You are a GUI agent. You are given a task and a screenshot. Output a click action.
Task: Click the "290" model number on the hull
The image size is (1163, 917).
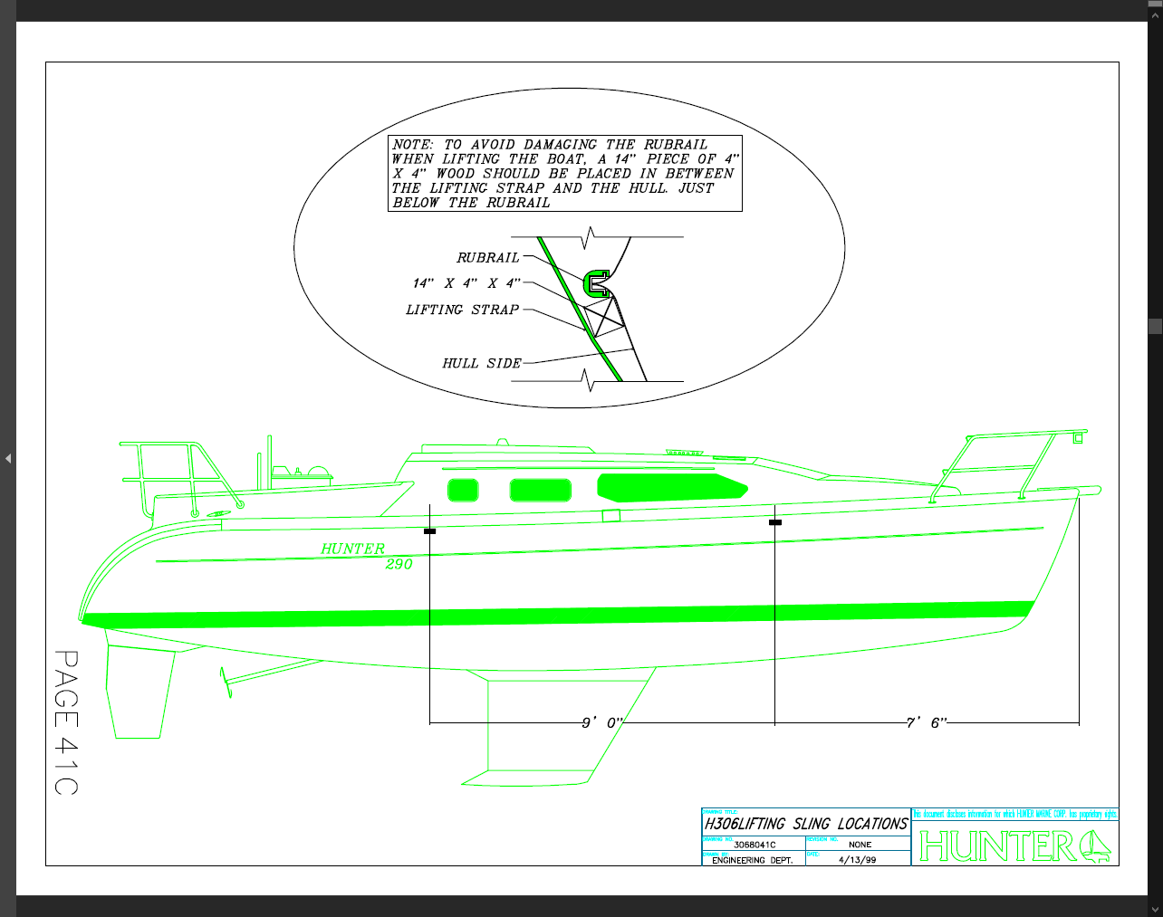(x=399, y=565)
